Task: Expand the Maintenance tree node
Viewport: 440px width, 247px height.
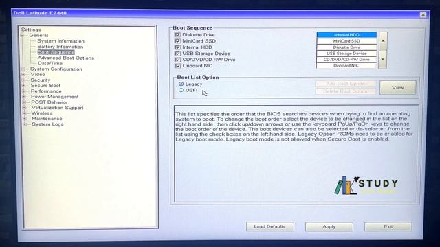Action: (x=25, y=119)
